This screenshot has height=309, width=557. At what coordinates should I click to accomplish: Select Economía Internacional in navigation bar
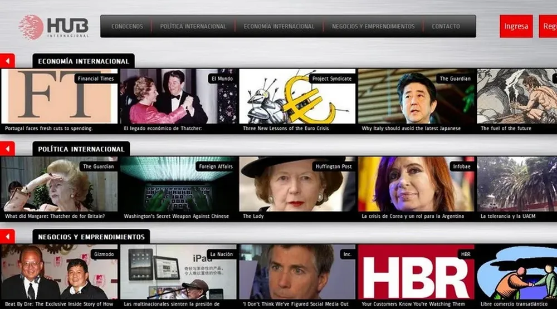click(x=278, y=26)
